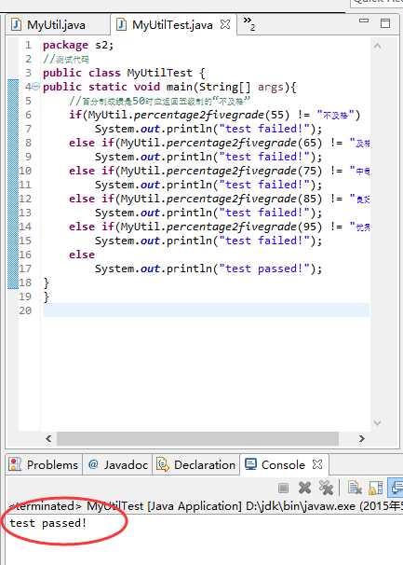Place cursor on empty line 20
The image size is (403, 565).
(207, 310)
